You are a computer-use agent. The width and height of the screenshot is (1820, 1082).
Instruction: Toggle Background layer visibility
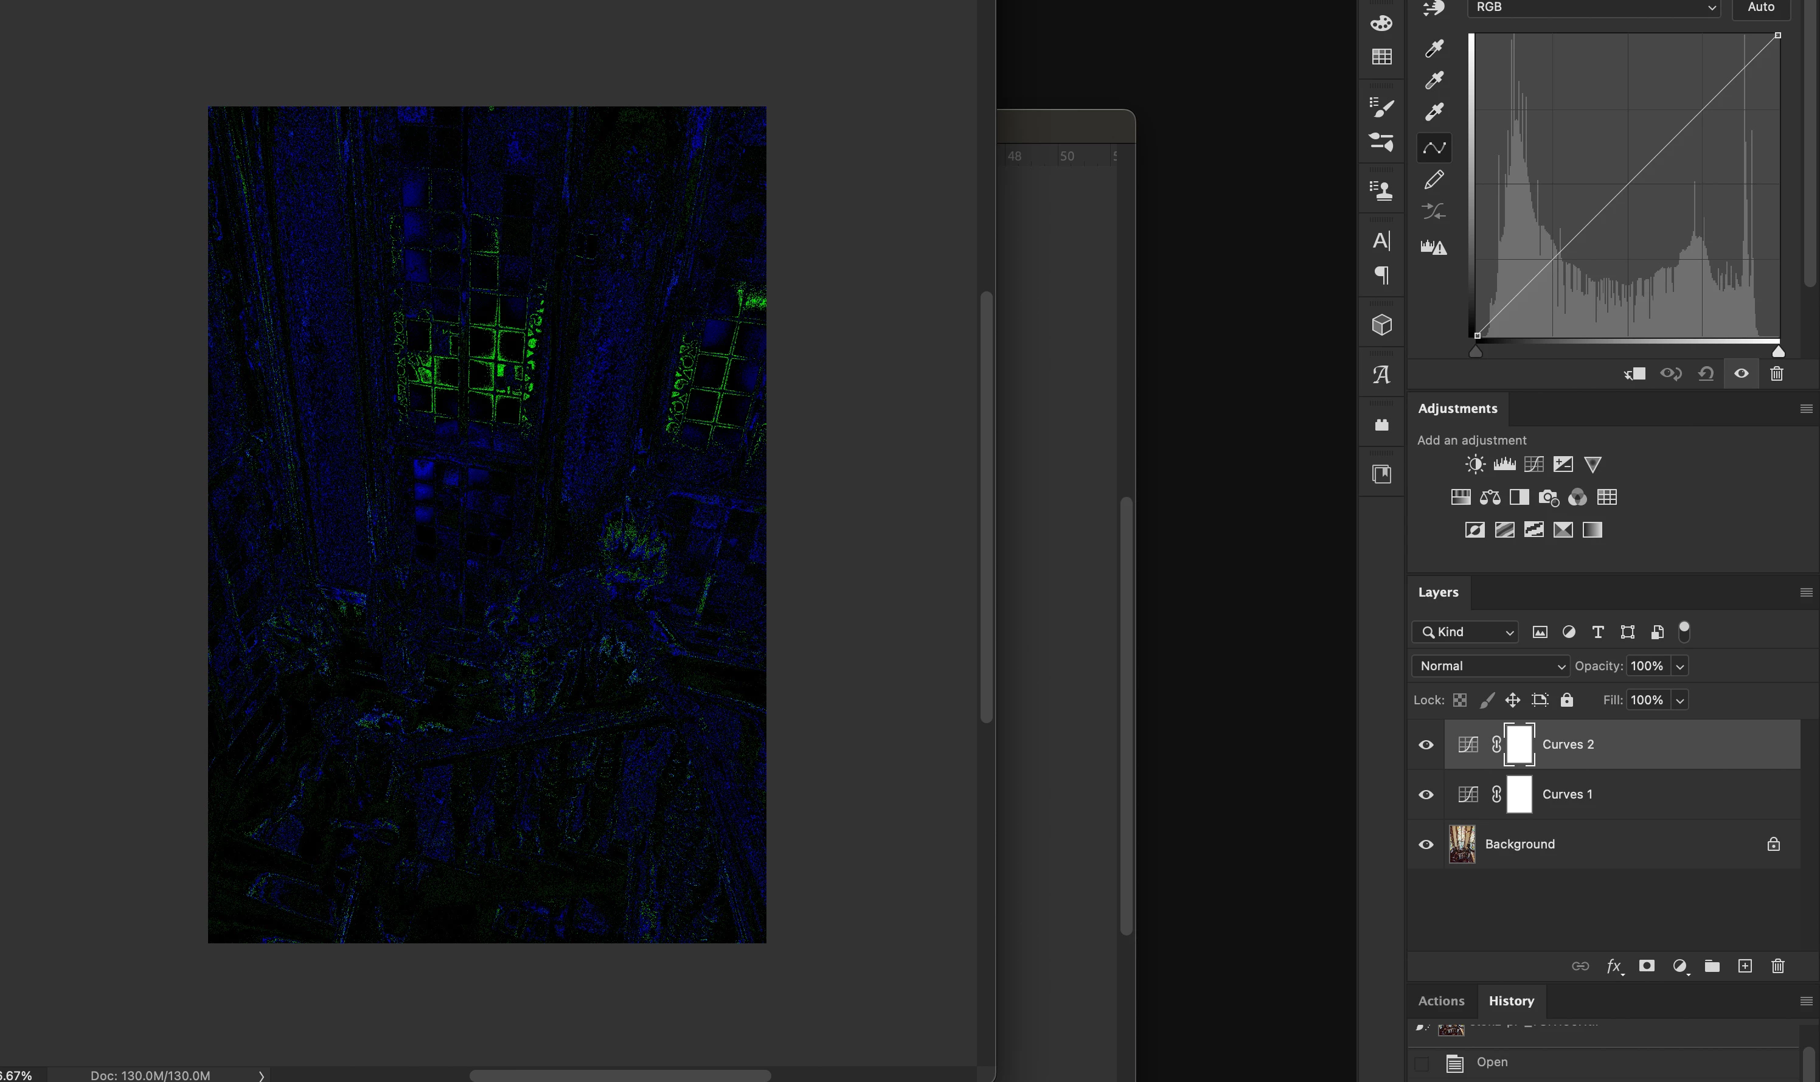pyautogui.click(x=1426, y=844)
